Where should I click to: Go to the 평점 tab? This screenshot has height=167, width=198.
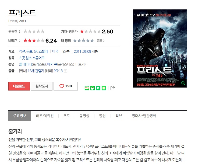point(102,116)
